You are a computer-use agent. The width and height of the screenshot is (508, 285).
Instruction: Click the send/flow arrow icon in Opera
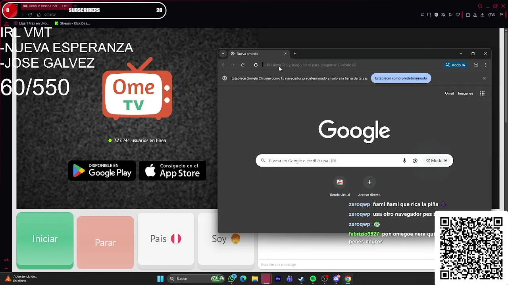click(450, 15)
